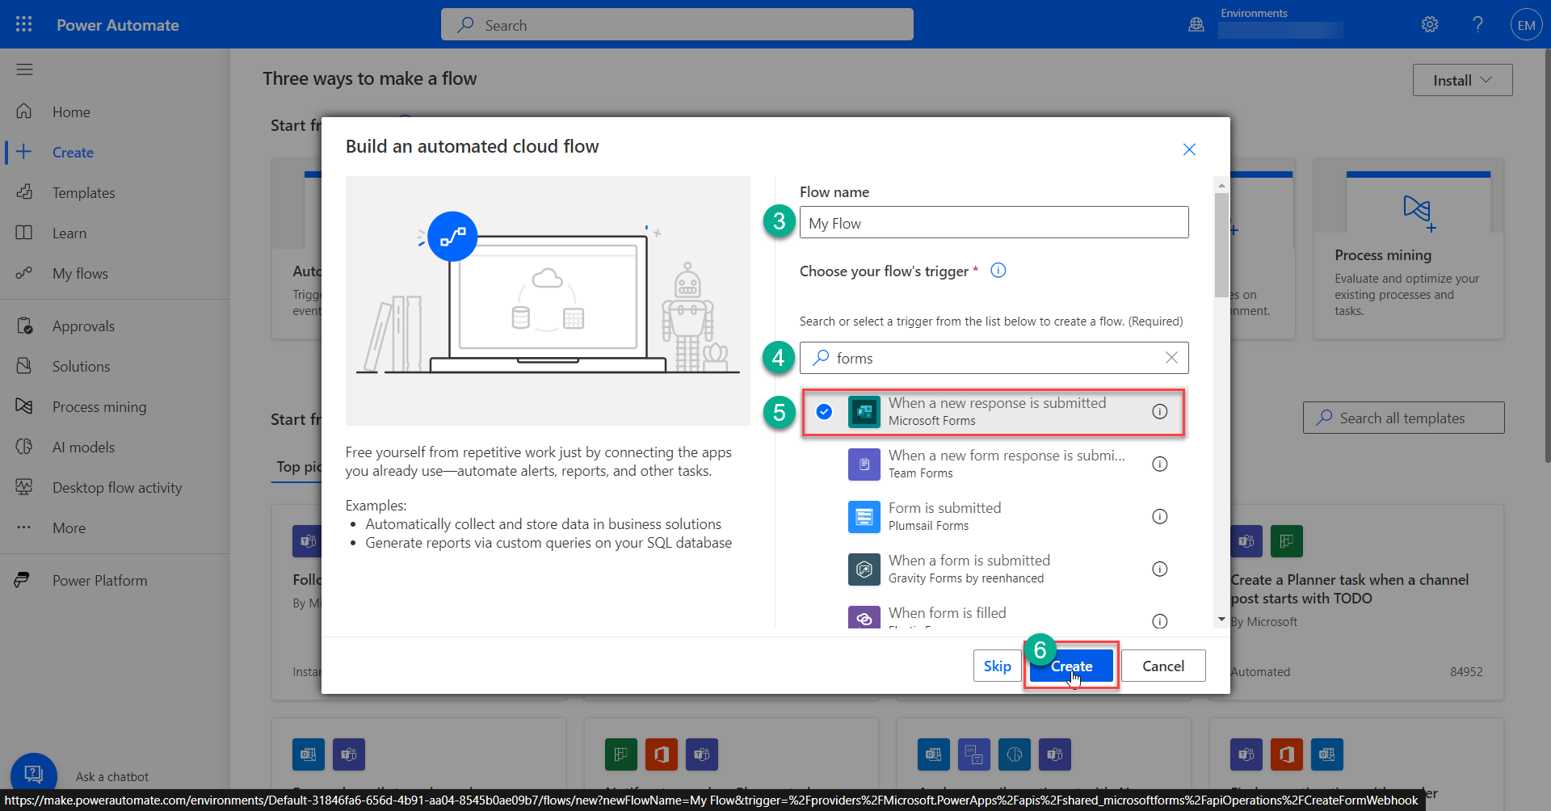Collapse the left navigation hamburger menu
This screenshot has width=1551, height=811.
tap(25, 69)
